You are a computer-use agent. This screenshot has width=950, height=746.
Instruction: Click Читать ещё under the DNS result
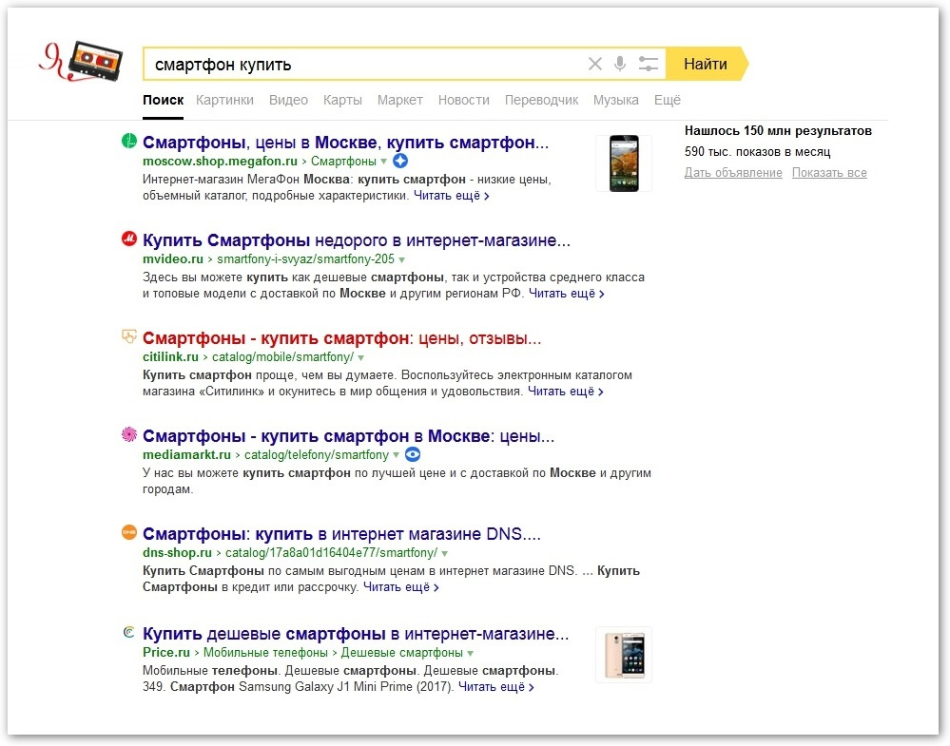[x=401, y=587]
